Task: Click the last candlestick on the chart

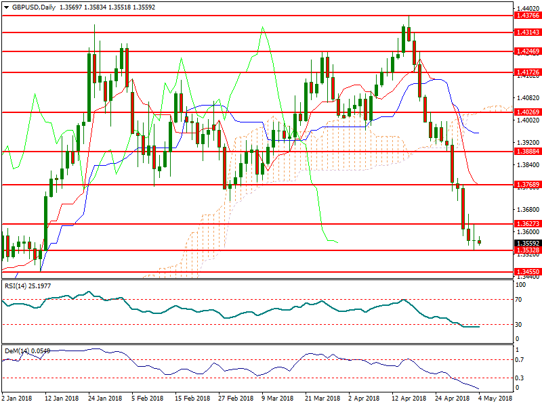Action: [x=479, y=242]
